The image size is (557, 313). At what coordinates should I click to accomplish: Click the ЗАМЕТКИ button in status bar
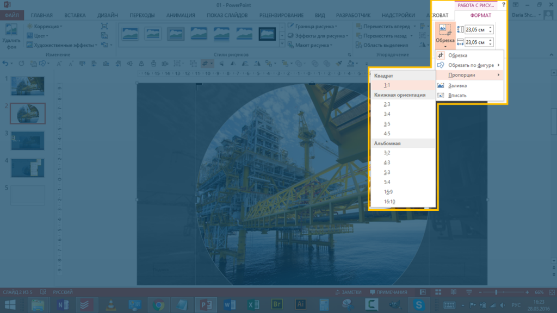coord(349,292)
